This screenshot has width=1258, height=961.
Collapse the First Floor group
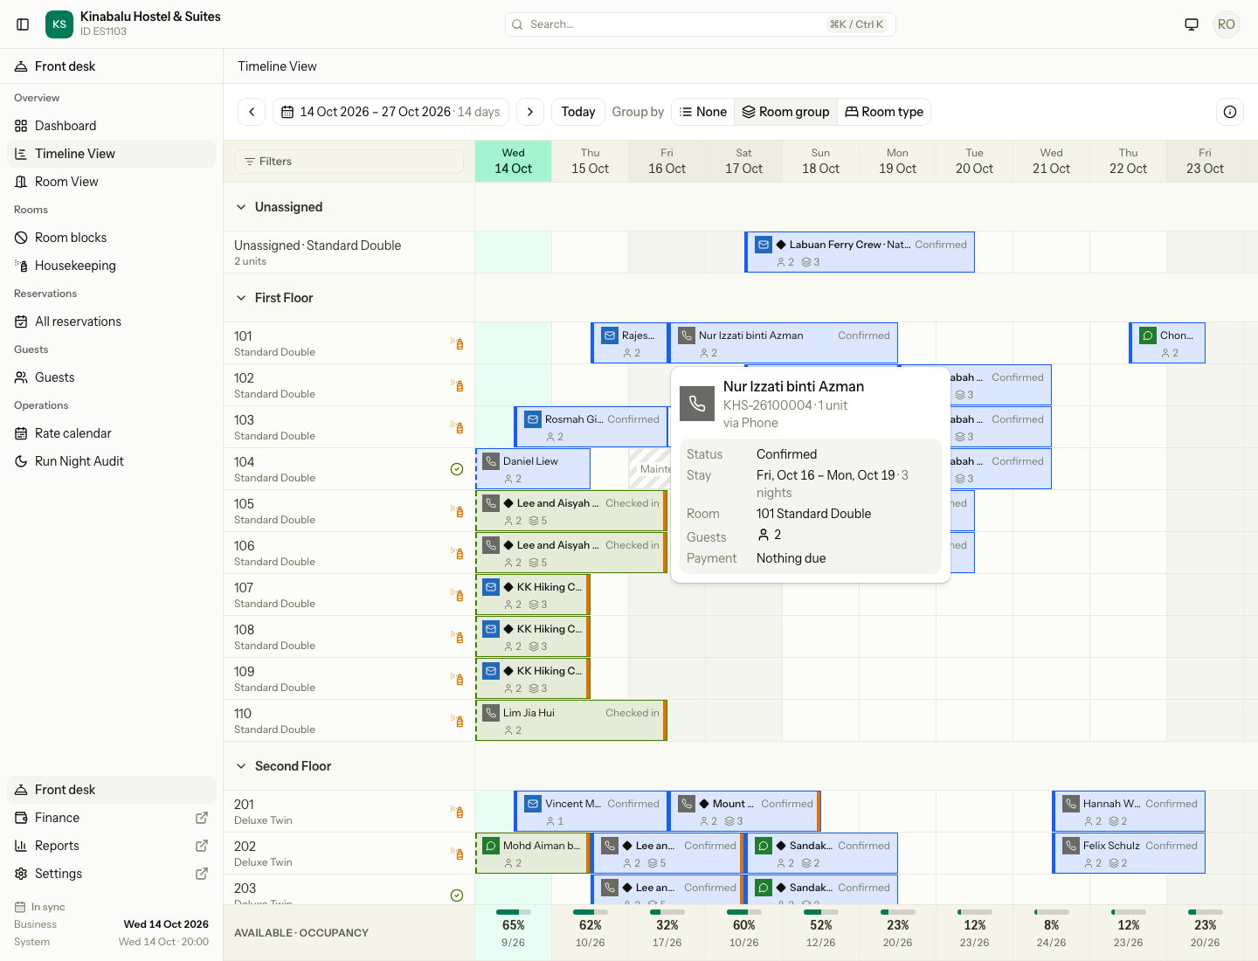[x=241, y=298]
